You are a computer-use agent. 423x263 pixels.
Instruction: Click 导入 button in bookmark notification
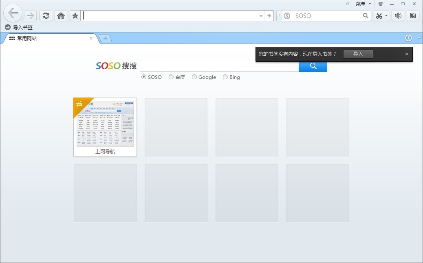pos(358,54)
